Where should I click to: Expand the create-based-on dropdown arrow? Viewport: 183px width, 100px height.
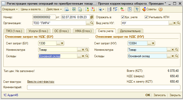point(103,9)
